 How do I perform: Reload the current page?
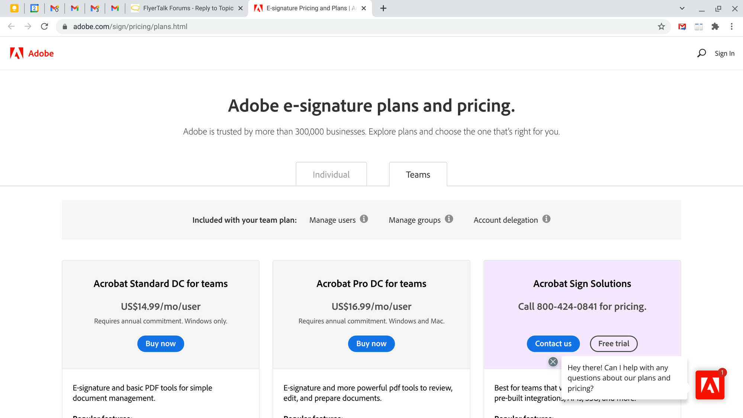(x=45, y=26)
